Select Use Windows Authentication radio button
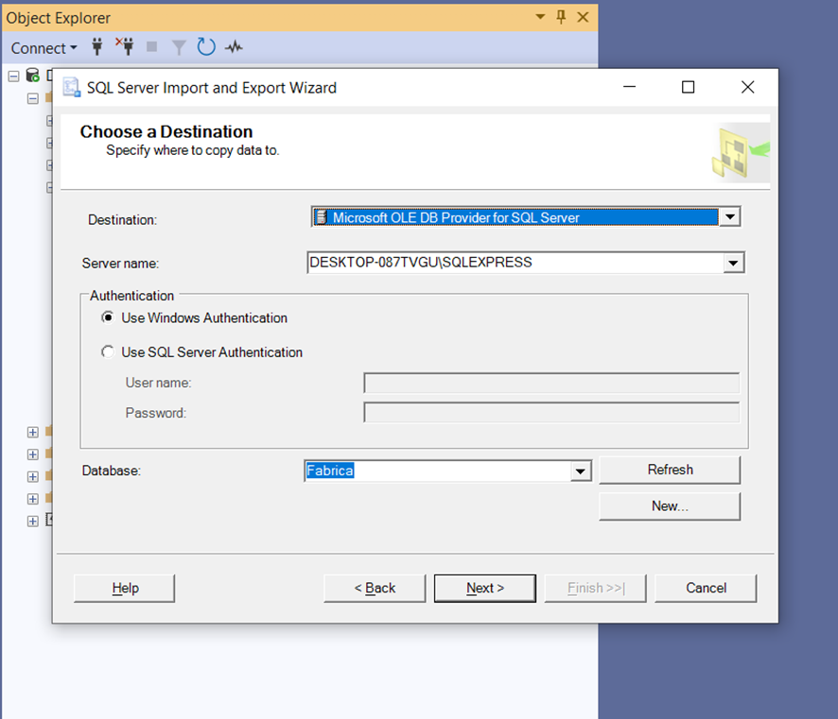838x719 pixels. (x=108, y=317)
